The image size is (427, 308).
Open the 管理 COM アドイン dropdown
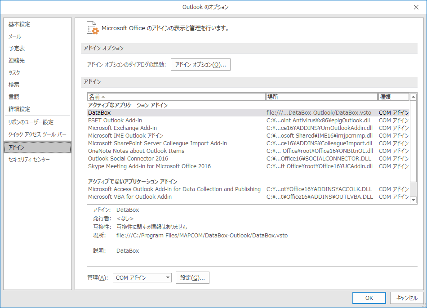142,278
